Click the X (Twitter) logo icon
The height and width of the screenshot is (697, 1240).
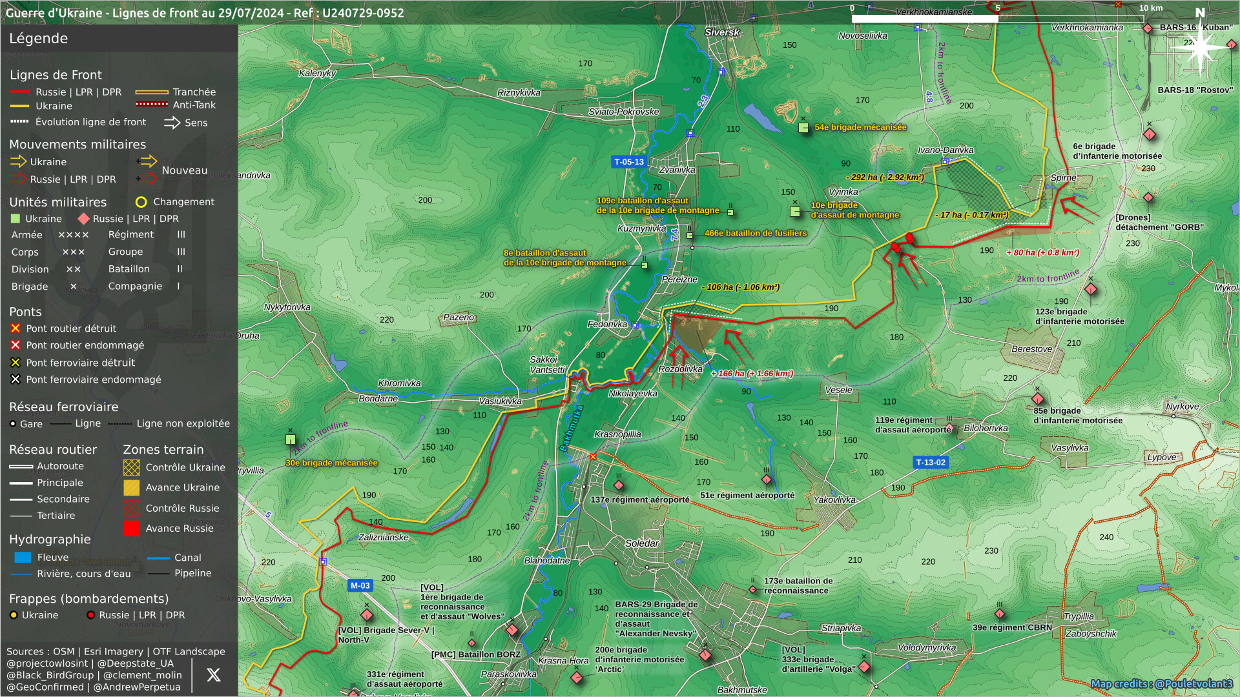click(x=213, y=674)
